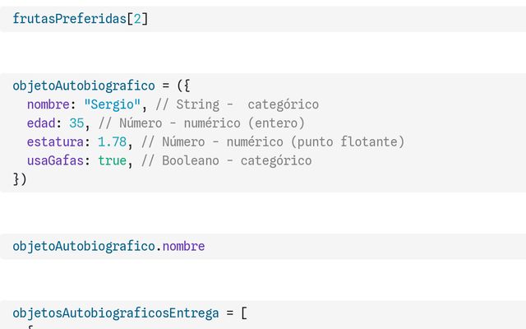This screenshot has width=526, height=329.
Task: Click the edad property key
Action: click(x=41, y=123)
